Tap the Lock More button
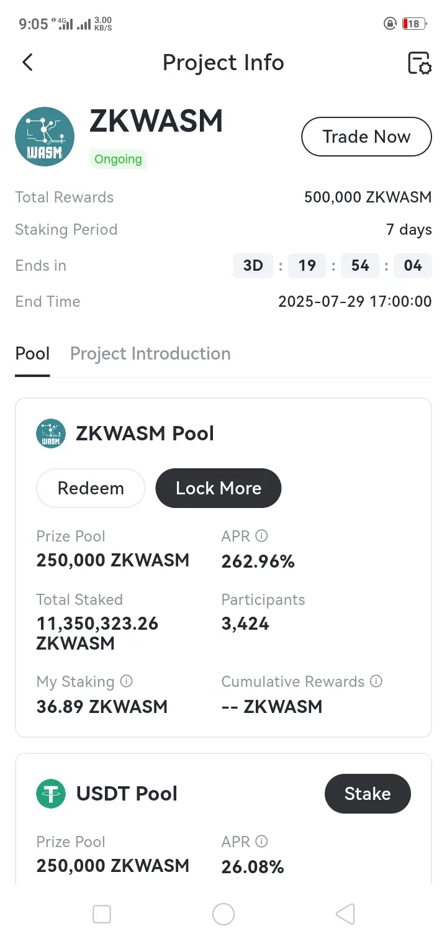The image size is (447, 944). (x=219, y=488)
